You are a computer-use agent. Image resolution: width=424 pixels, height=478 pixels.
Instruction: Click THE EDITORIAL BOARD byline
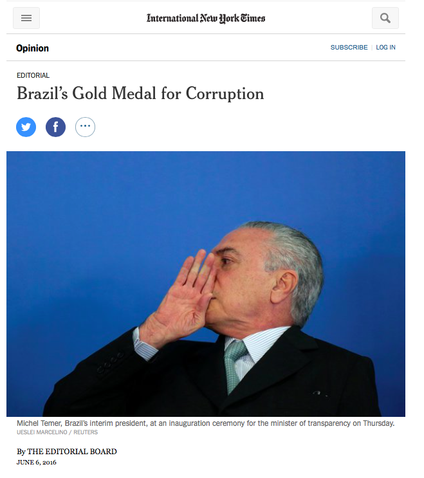pyautogui.click(x=72, y=452)
